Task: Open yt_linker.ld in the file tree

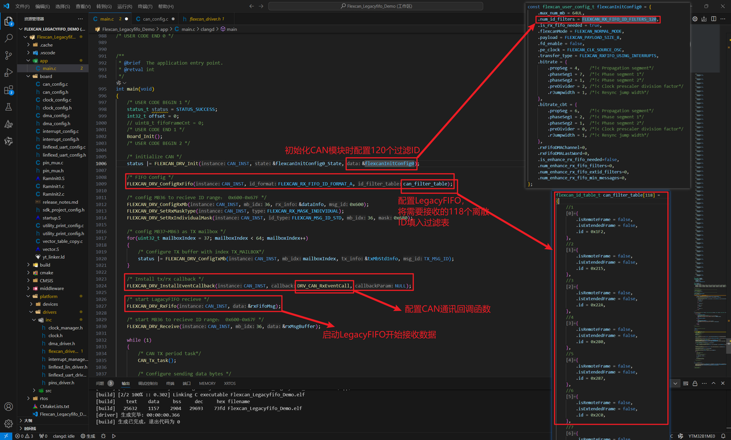Action: 54,257
